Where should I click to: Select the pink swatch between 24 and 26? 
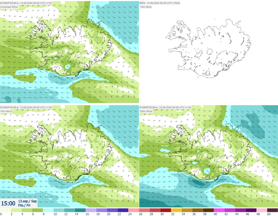pos(133,210)
